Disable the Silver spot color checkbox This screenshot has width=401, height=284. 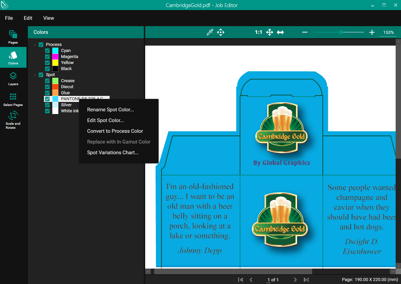(47, 105)
